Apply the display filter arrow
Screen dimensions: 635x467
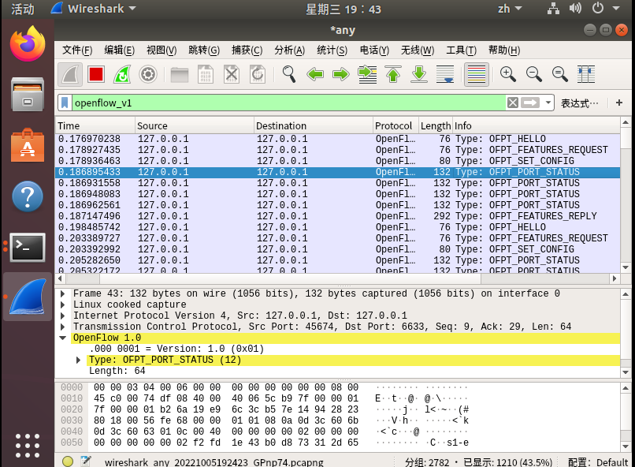[x=530, y=103]
